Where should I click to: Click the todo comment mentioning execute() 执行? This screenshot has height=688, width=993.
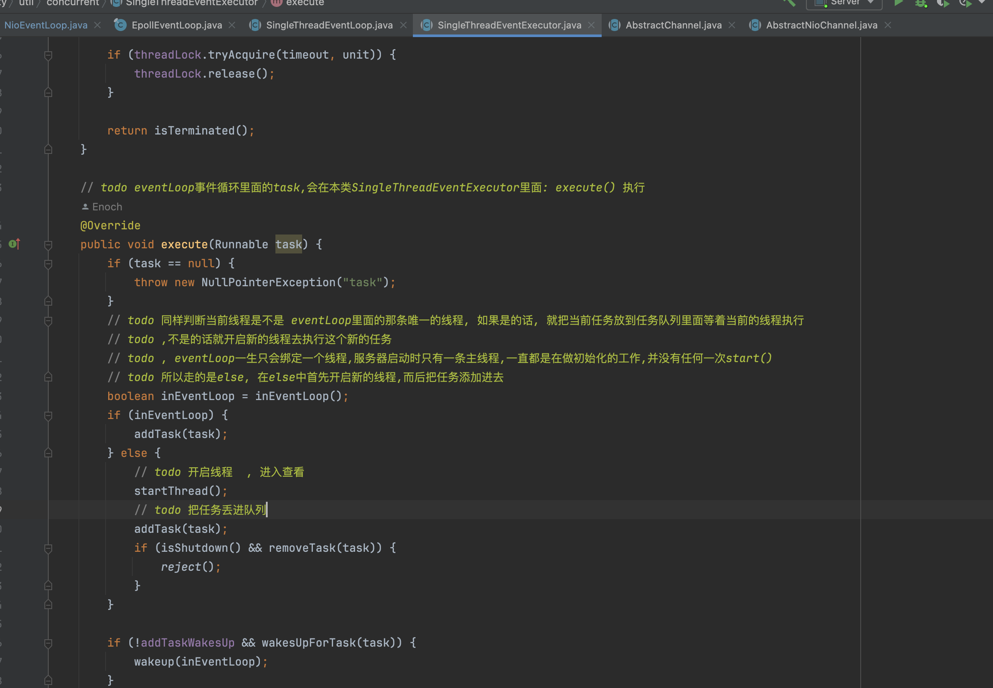pos(363,188)
